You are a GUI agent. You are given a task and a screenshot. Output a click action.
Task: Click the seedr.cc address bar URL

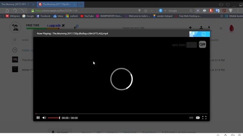coord(56,11)
